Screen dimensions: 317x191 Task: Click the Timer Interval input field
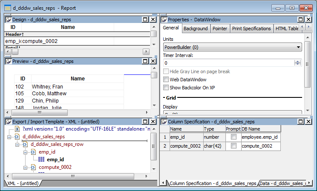tap(228, 63)
